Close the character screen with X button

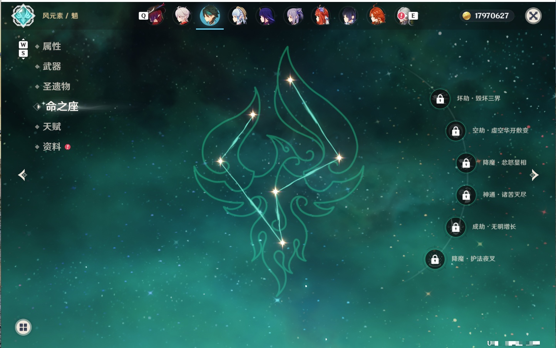click(533, 16)
